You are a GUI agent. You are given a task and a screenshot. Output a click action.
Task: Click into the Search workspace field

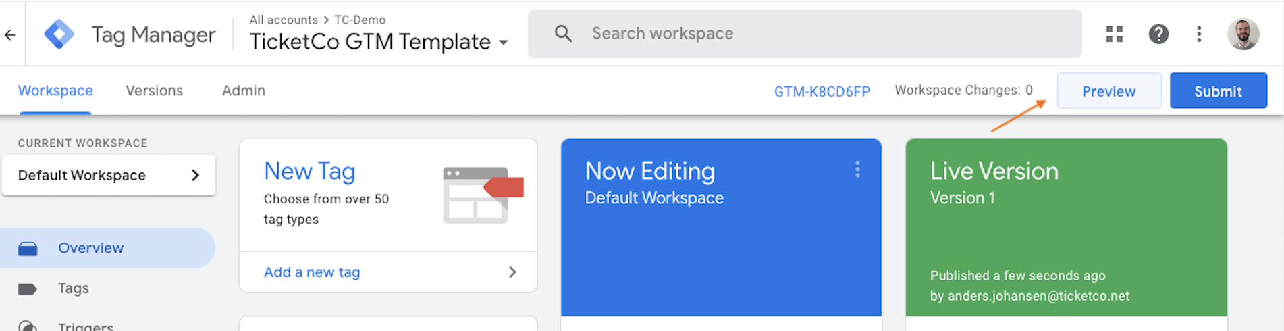point(805,34)
